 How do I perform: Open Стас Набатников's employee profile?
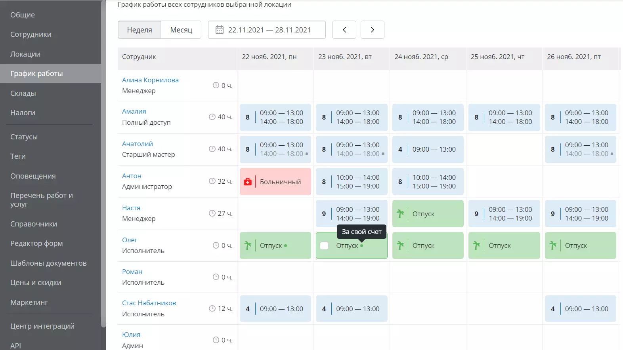tap(149, 303)
